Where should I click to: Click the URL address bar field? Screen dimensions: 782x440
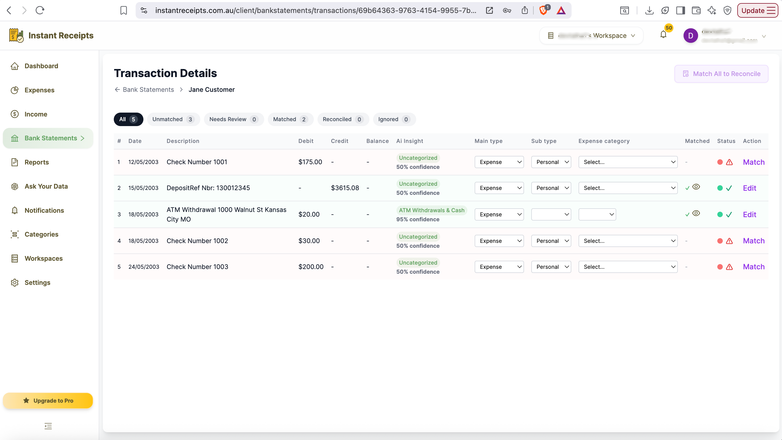coord(316,11)
